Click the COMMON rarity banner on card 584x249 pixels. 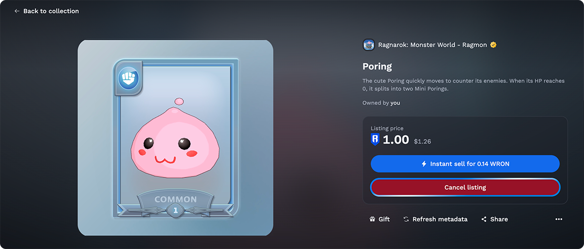coord(175,199)
